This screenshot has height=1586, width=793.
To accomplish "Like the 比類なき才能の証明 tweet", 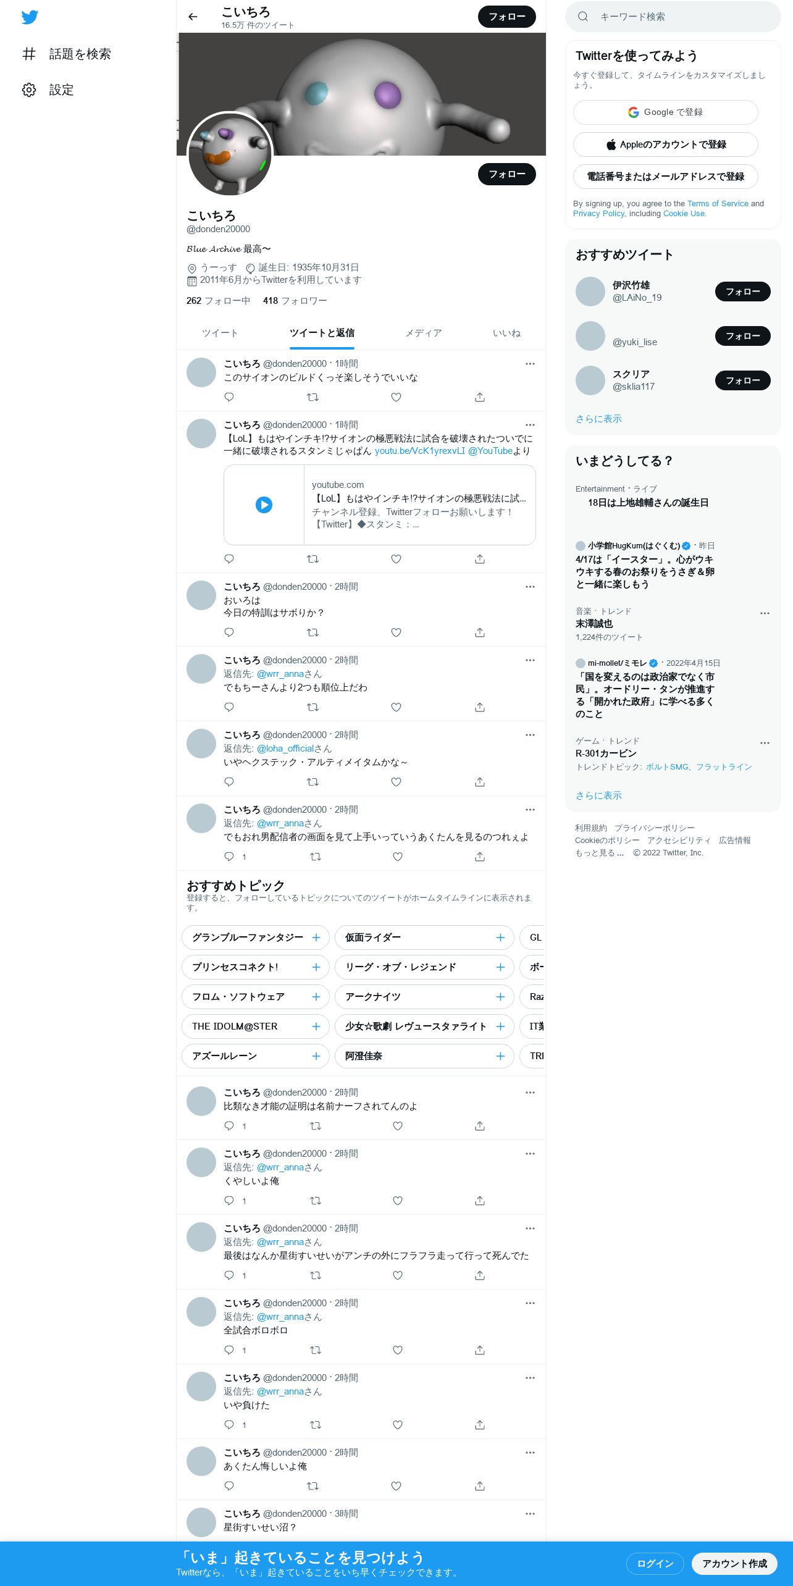I will [398, 1125].
